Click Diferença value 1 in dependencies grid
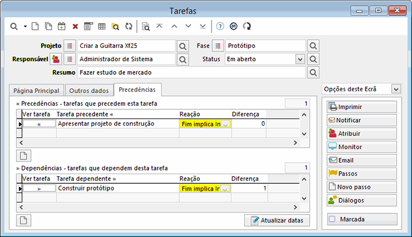 (x=250, y=188)
